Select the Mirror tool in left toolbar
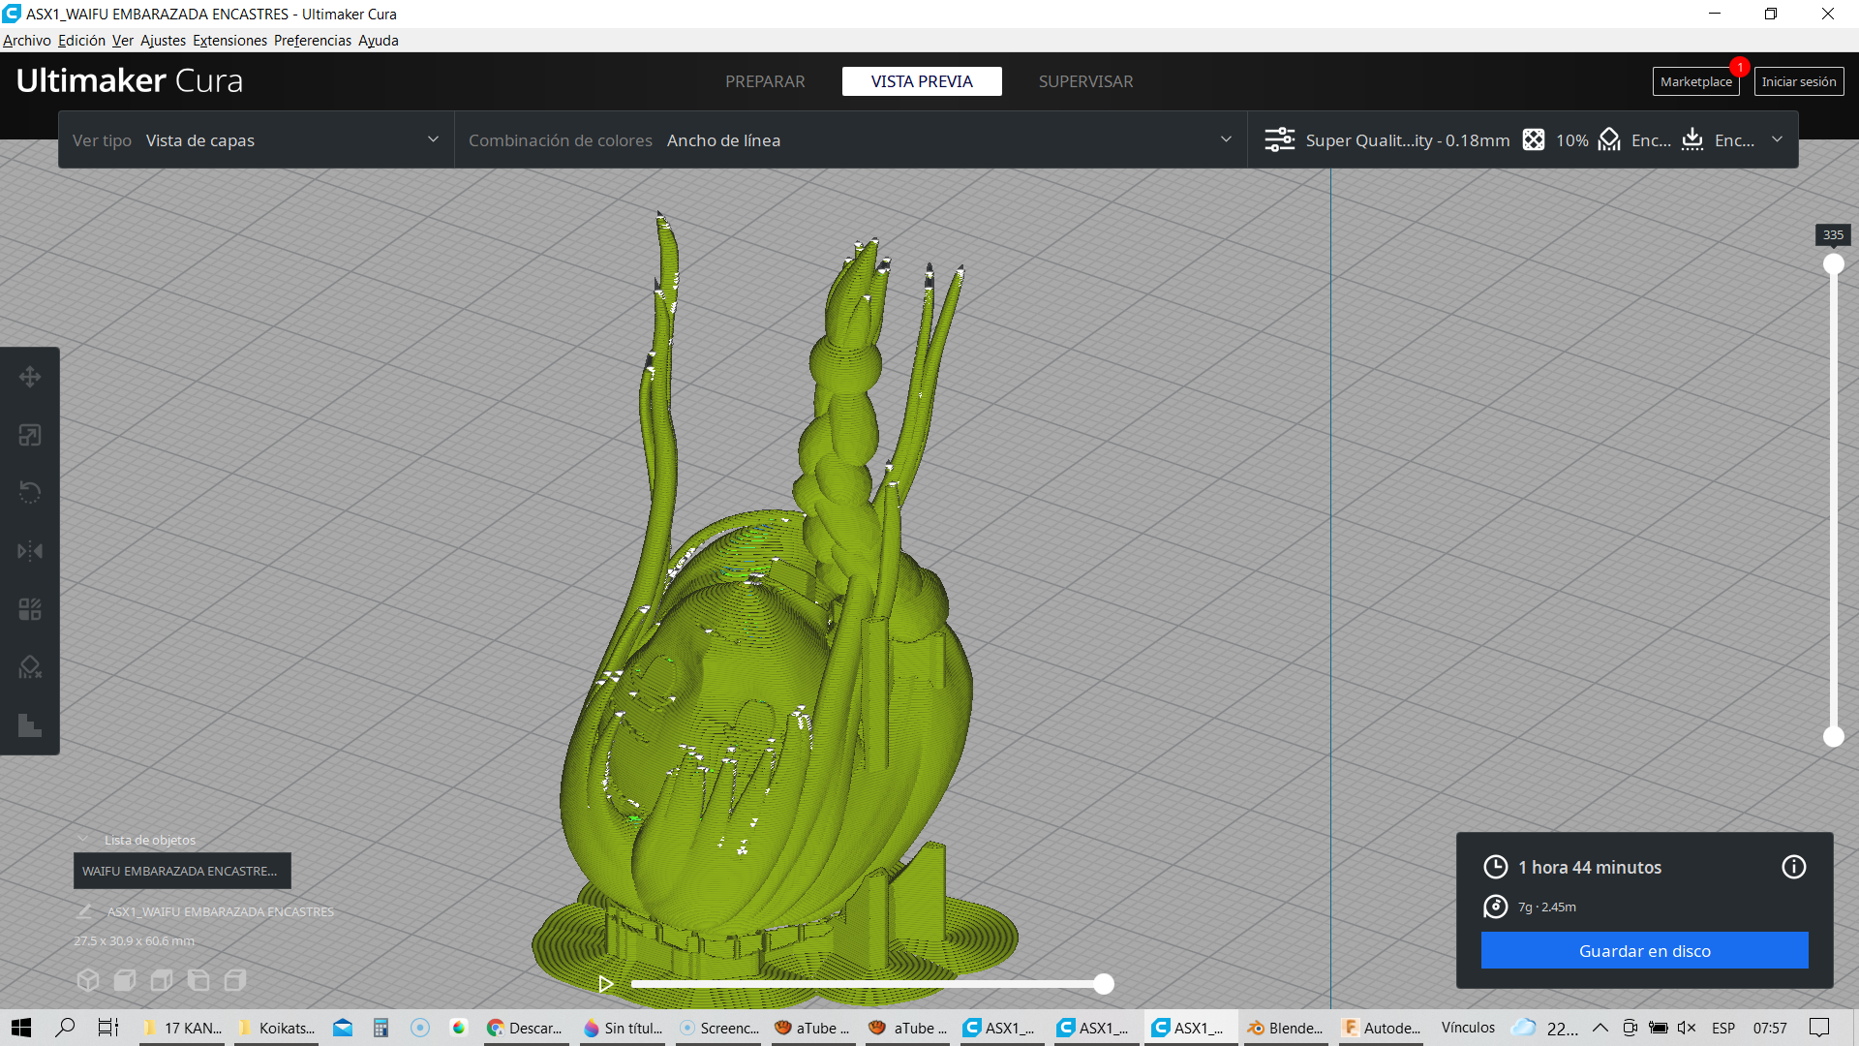This screenshot has width=1859, height=1046. [30, 551]
